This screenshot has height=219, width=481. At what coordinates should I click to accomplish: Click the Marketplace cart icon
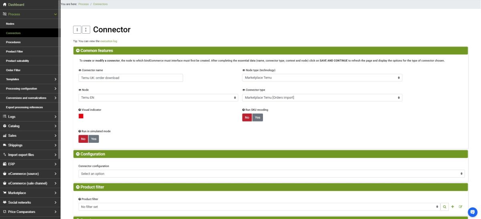coord(4,193)
